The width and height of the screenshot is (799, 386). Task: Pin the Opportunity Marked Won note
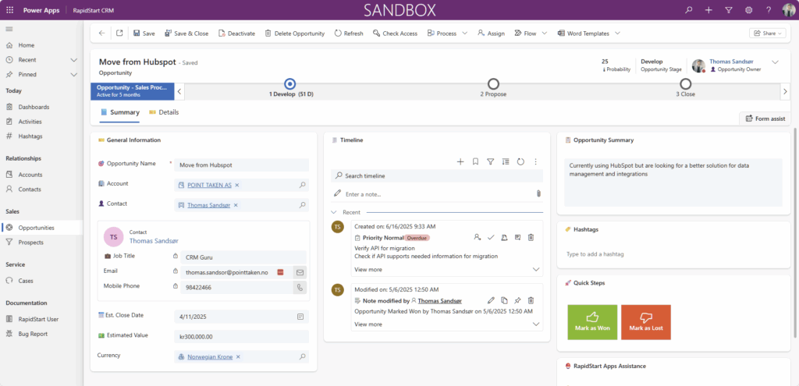pos(517,300)
